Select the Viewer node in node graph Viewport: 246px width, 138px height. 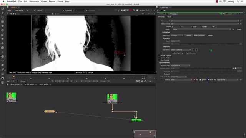[x=50, y=112]
